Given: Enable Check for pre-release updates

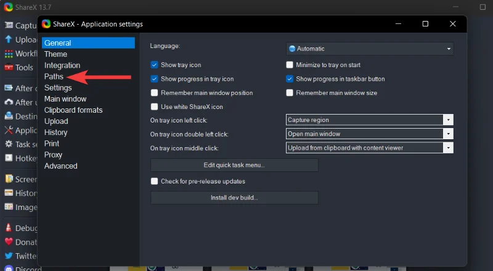Looking at the screenshot, I should [x=154, y=181].
